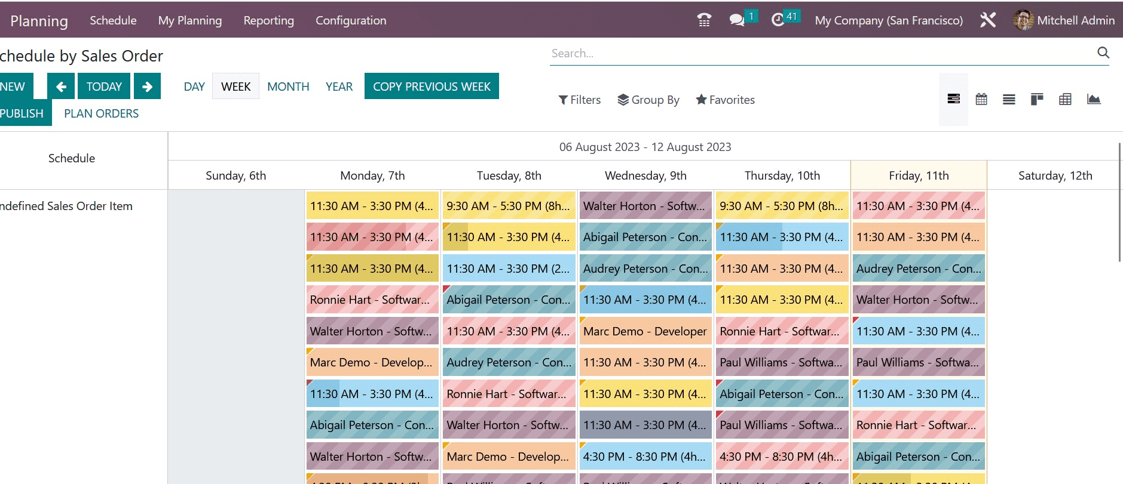Open Abigail Peterson shift on Thursday

pos(782,394)
